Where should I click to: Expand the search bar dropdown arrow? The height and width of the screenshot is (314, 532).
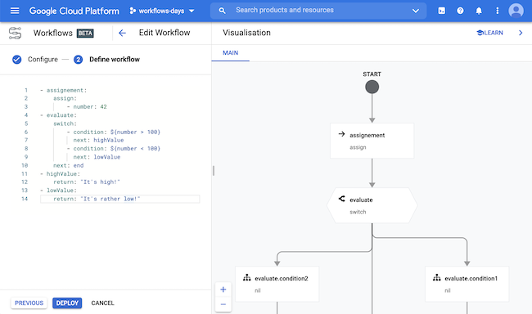(x=416, y=11)
